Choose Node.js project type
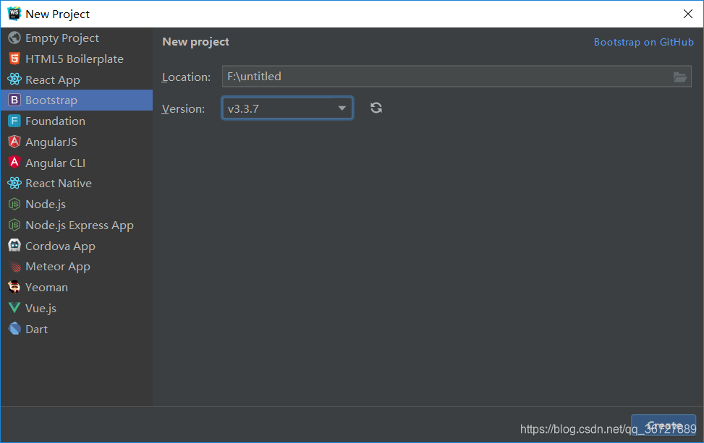Screen dimensions: 704x443 pos(77,204)
